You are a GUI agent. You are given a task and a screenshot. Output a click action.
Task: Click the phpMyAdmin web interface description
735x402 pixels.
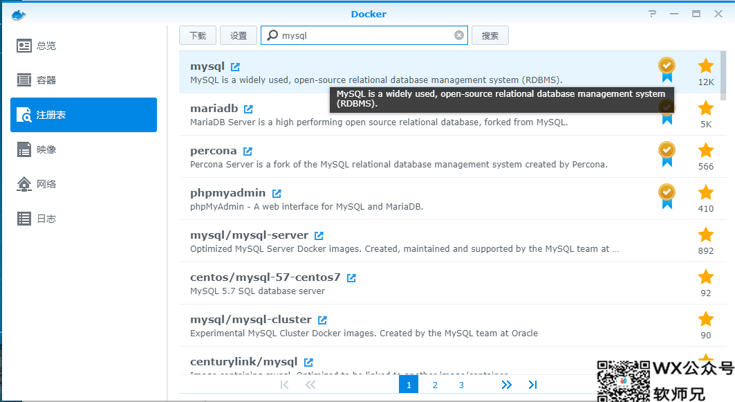point(306,207)
